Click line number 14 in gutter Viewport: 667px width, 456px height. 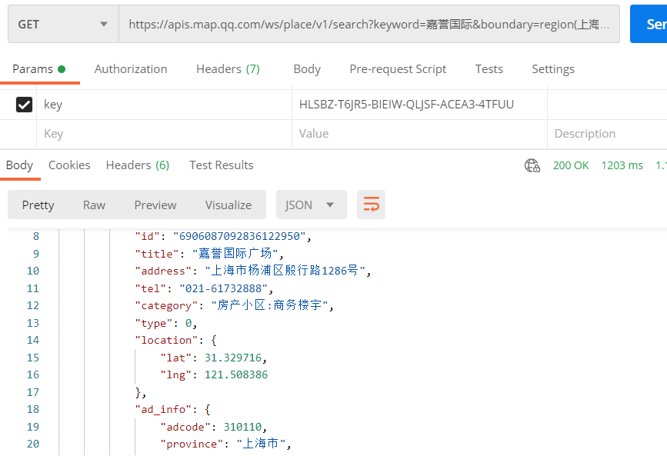[x=33, y=341]
